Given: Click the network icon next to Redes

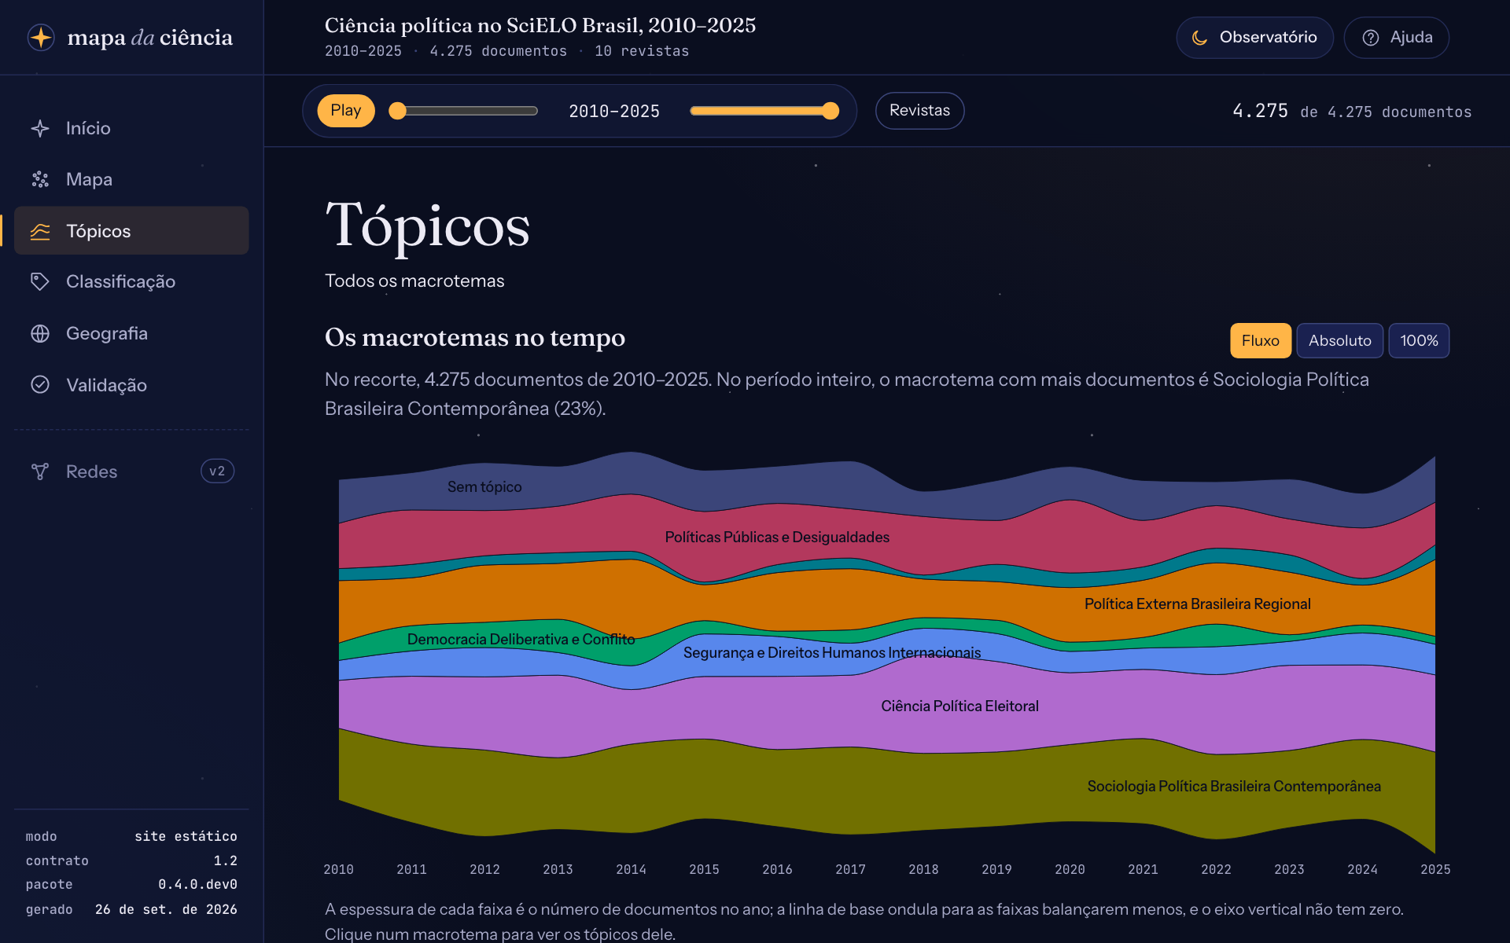Looking at the screenshot, I should coord(40,472).
